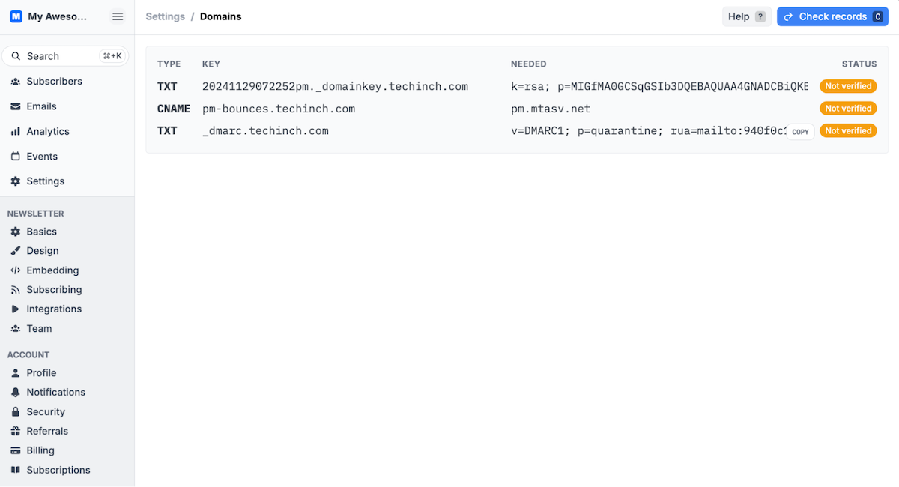Click the Settings breadcrumb link
This screenshot has width=899, height=487.
click(165, 16)
